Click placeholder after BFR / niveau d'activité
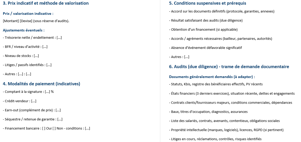Image resolution: width=301 pixels, height=142 pixels. click(45, 47)
